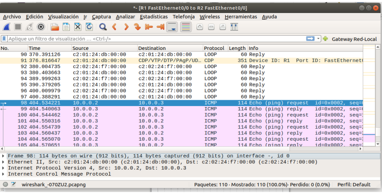382x193 pixels.
Task: Select packet 94 at time 389.999263
Action: 181,79
